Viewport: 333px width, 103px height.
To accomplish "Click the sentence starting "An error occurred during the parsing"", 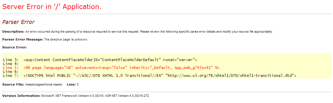I will (x=149, y=32).
